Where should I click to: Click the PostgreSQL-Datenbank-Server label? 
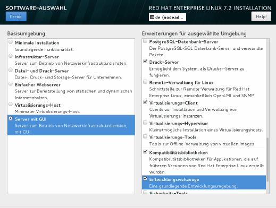183,42
